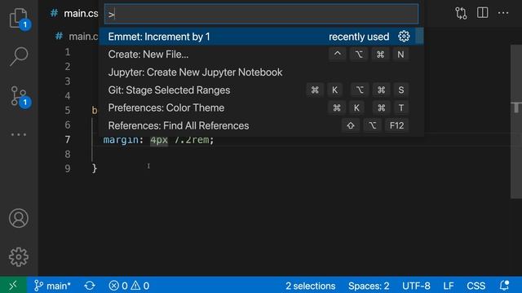Open the Source Control view
522x293 pixels.
(x=19, y=96)
